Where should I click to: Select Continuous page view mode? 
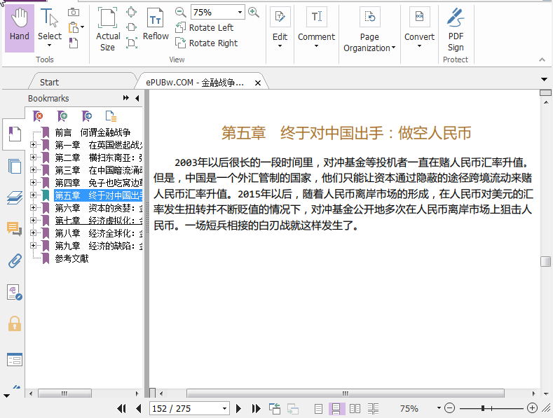tap(336, 408)
